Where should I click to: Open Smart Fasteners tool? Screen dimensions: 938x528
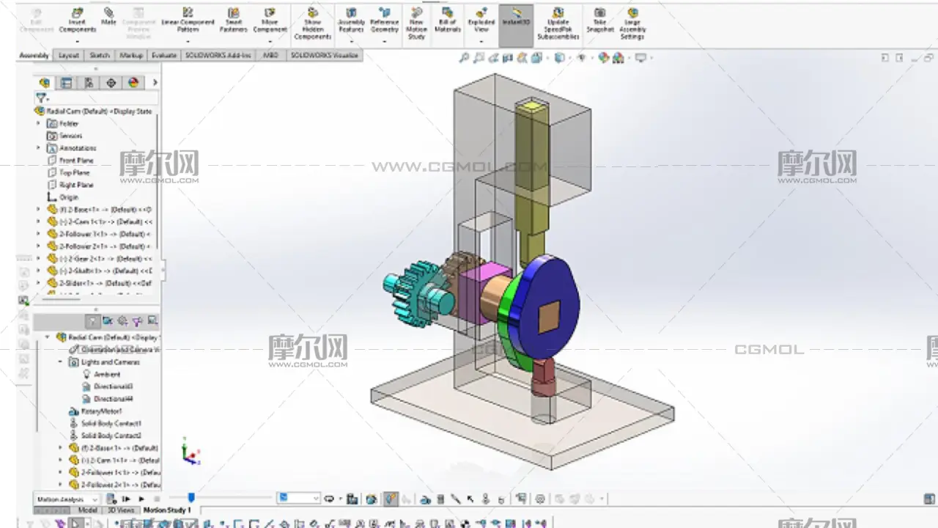coord(233,21)
